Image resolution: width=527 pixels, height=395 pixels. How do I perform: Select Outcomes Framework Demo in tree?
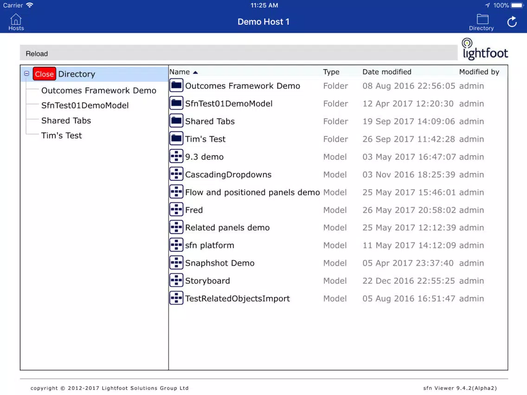click(x=99, y=90)
